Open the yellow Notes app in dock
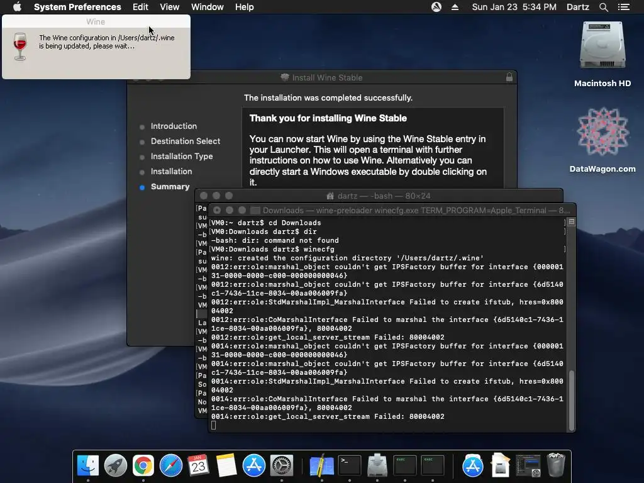The height and width of the screenshot is (483, 644). tap(226, 465)
